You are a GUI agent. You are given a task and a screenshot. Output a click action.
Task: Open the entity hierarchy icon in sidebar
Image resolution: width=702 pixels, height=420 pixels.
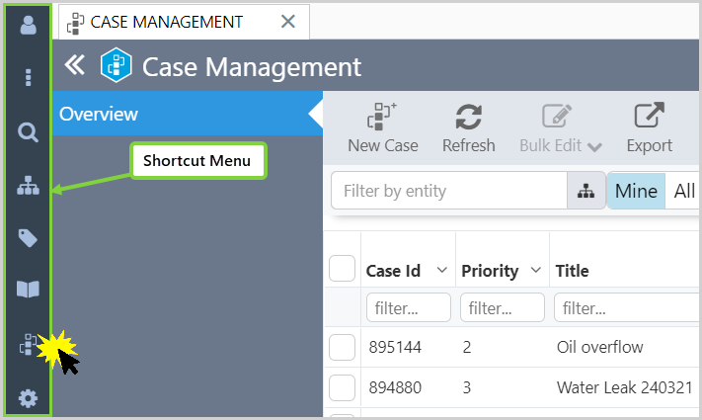(x=28, y=185)
